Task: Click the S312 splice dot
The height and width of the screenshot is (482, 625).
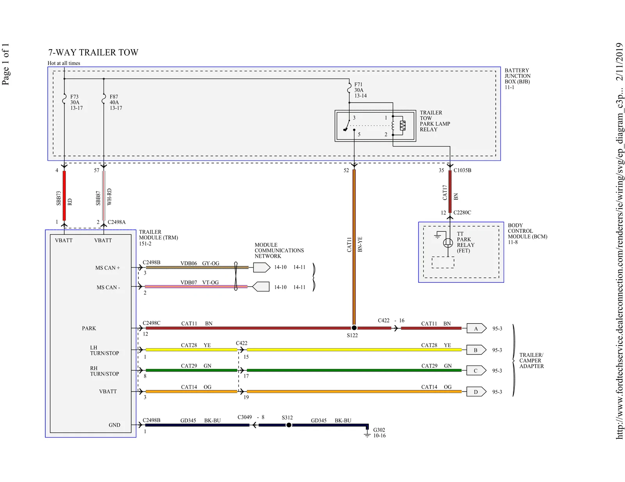Action: coord(289,425)
